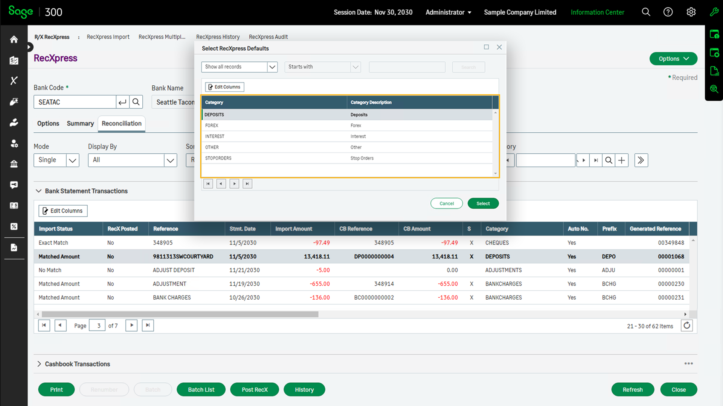This screenshot has height=406, width=723.
Task: Open the settings gear in the top bar
Action: click(x=691, y=12)
